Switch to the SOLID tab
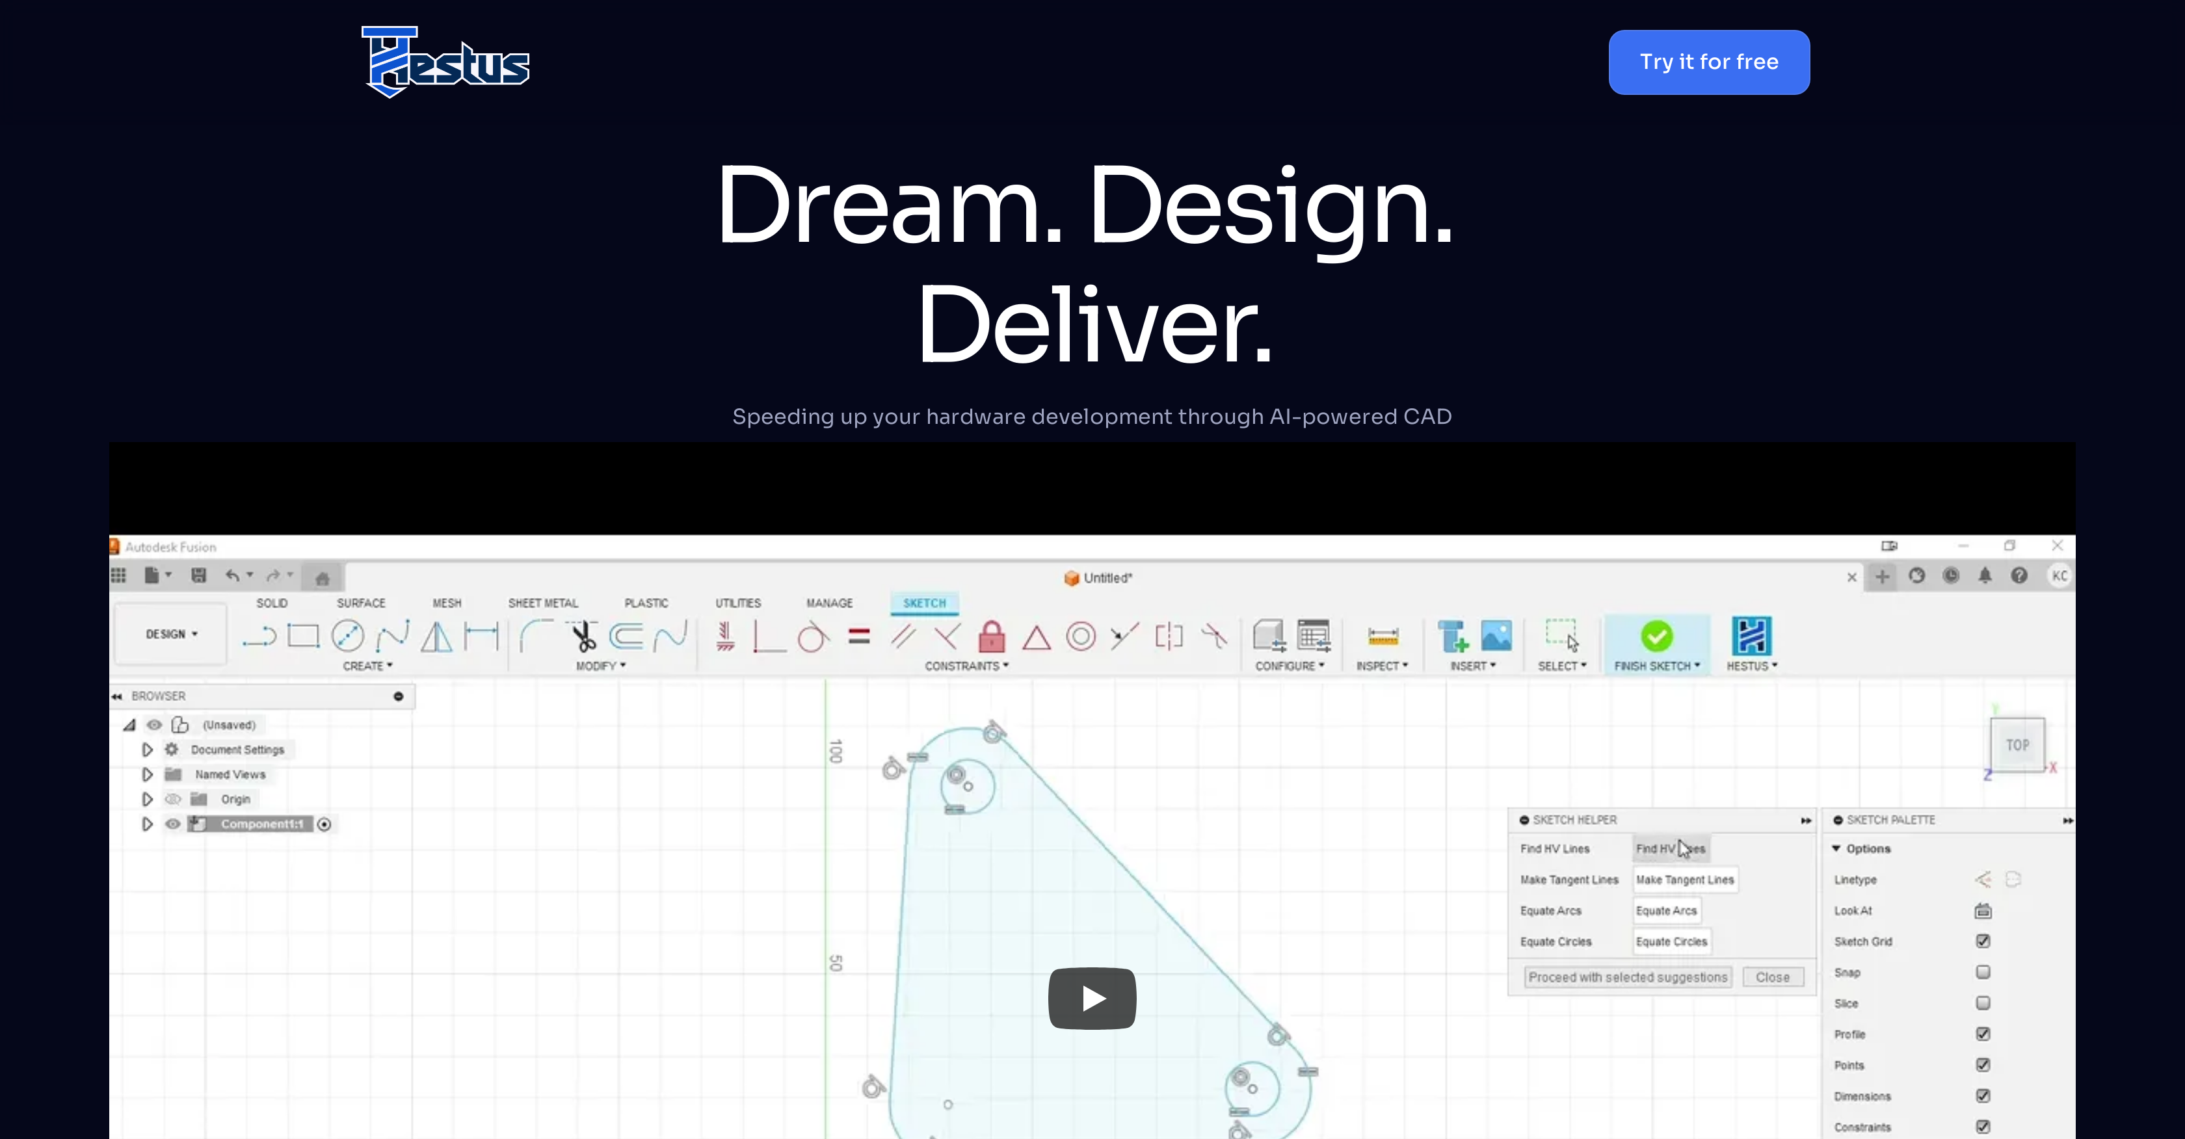 pyautogui.click(x=272, y=603)
